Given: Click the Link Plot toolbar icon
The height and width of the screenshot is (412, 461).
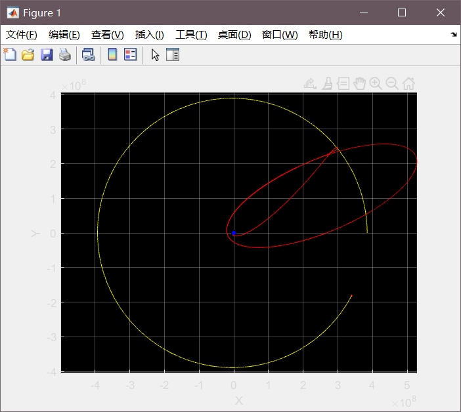Looking at the screenshot, I should coord(89,54).
